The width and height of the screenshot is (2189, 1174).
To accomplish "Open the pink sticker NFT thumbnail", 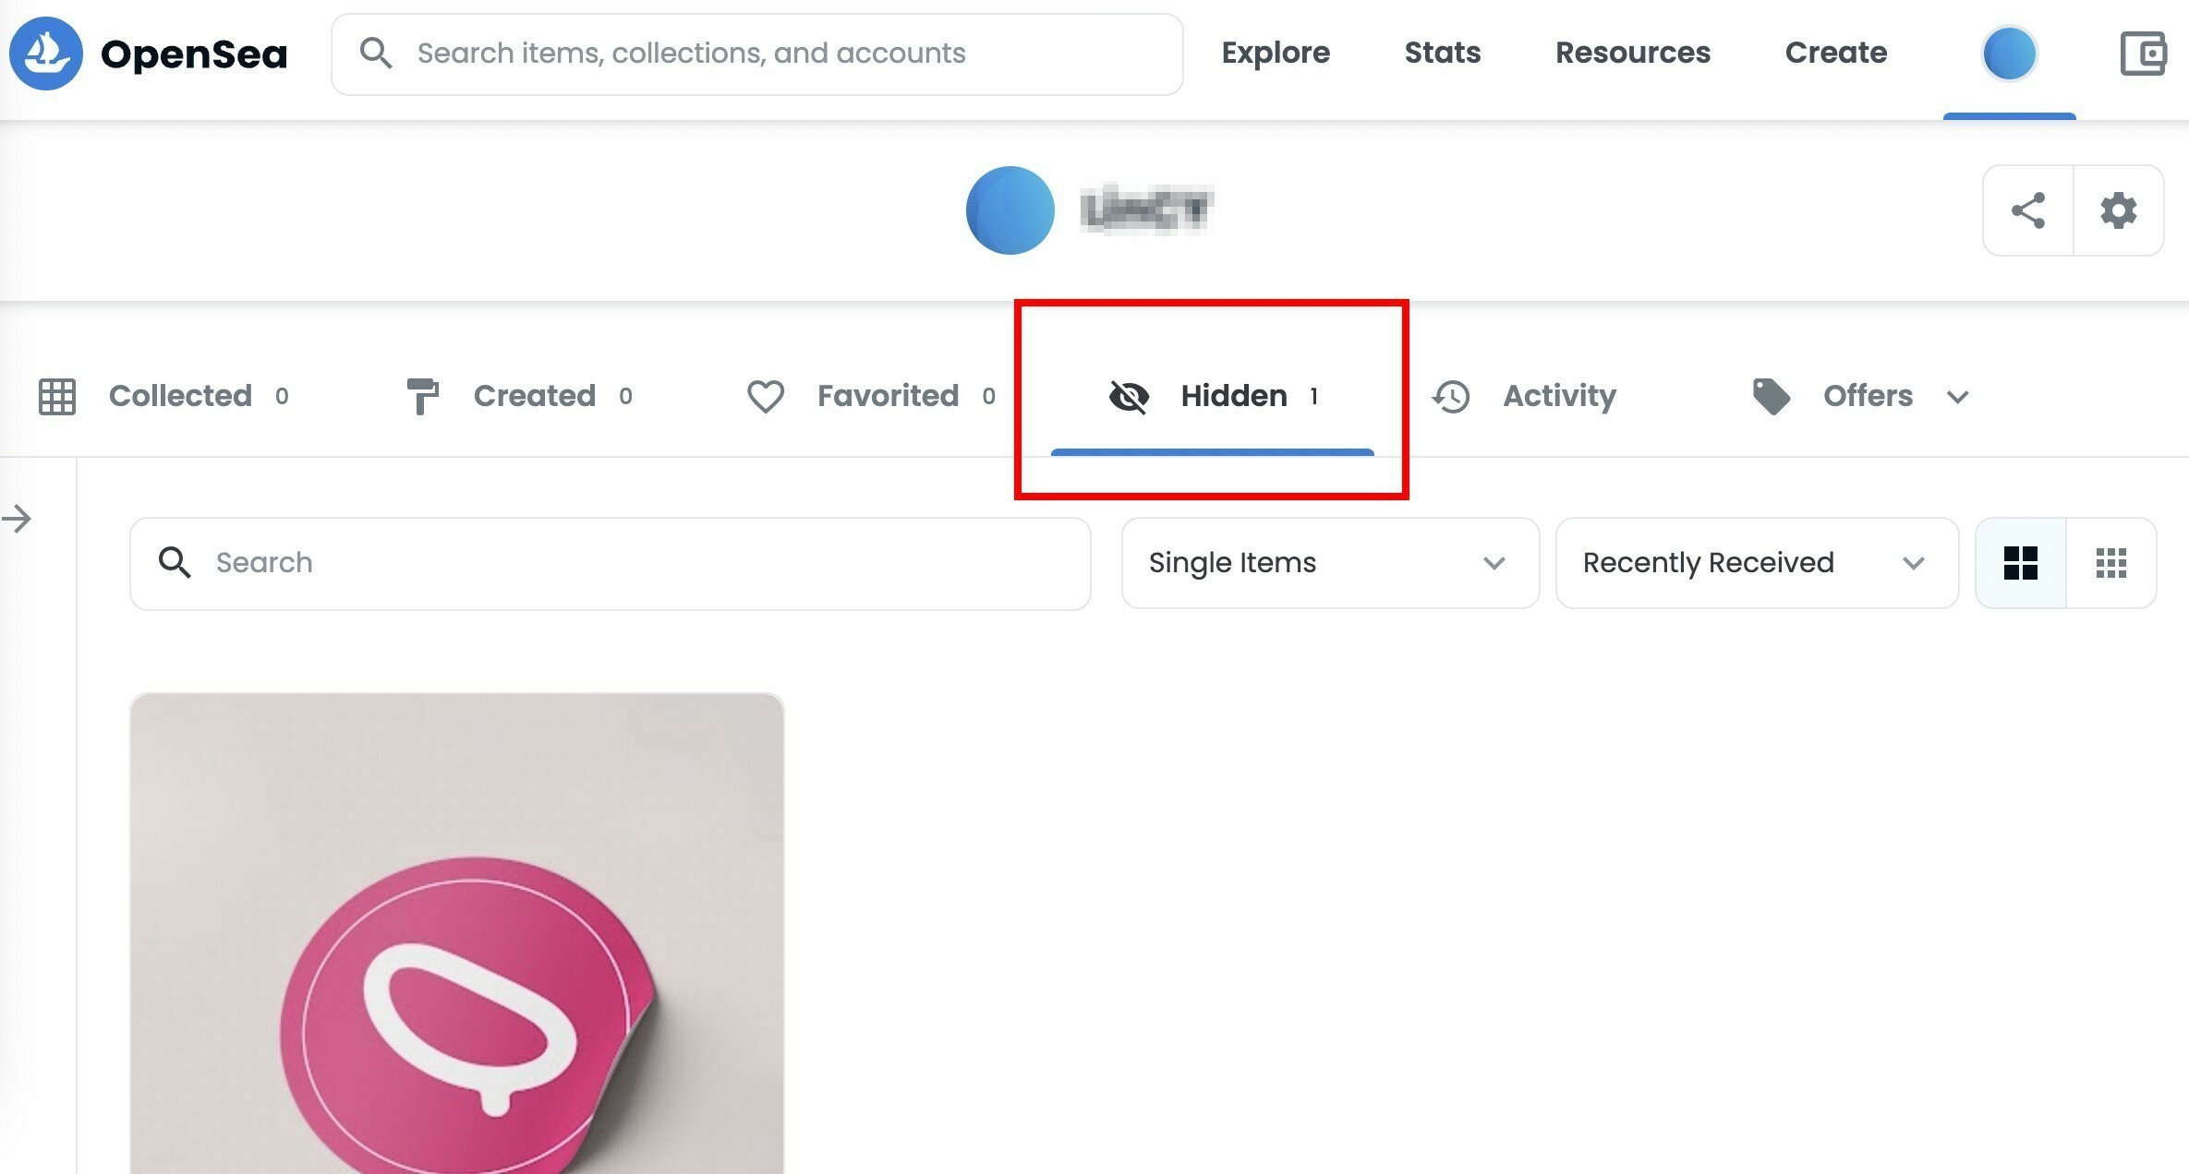I will tap(457, 932).
